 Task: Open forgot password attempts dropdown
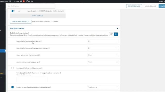pyautogui.click(x=103, y=48)
